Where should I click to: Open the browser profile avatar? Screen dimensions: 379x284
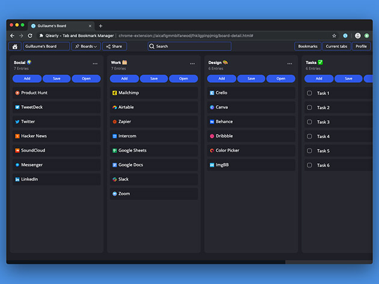(358, 35)
